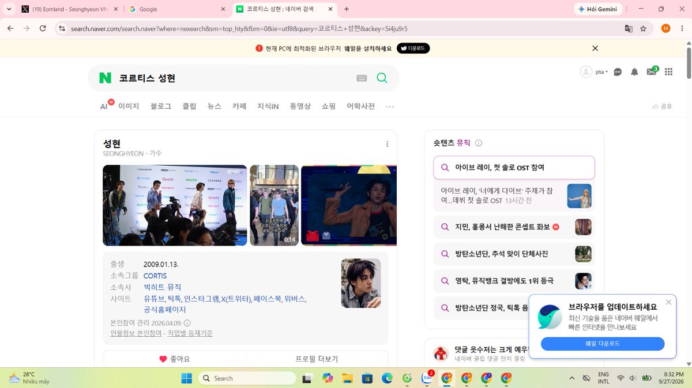Open the 유튜브 site link
The image size is (692, 388).
(154, 298)
